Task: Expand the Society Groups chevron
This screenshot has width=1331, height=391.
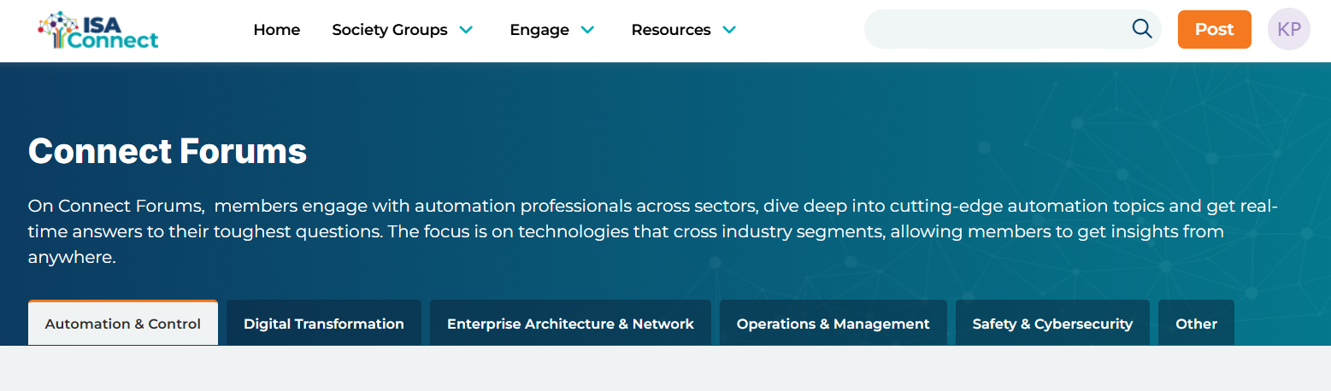Action: click(x=466, y=30)
